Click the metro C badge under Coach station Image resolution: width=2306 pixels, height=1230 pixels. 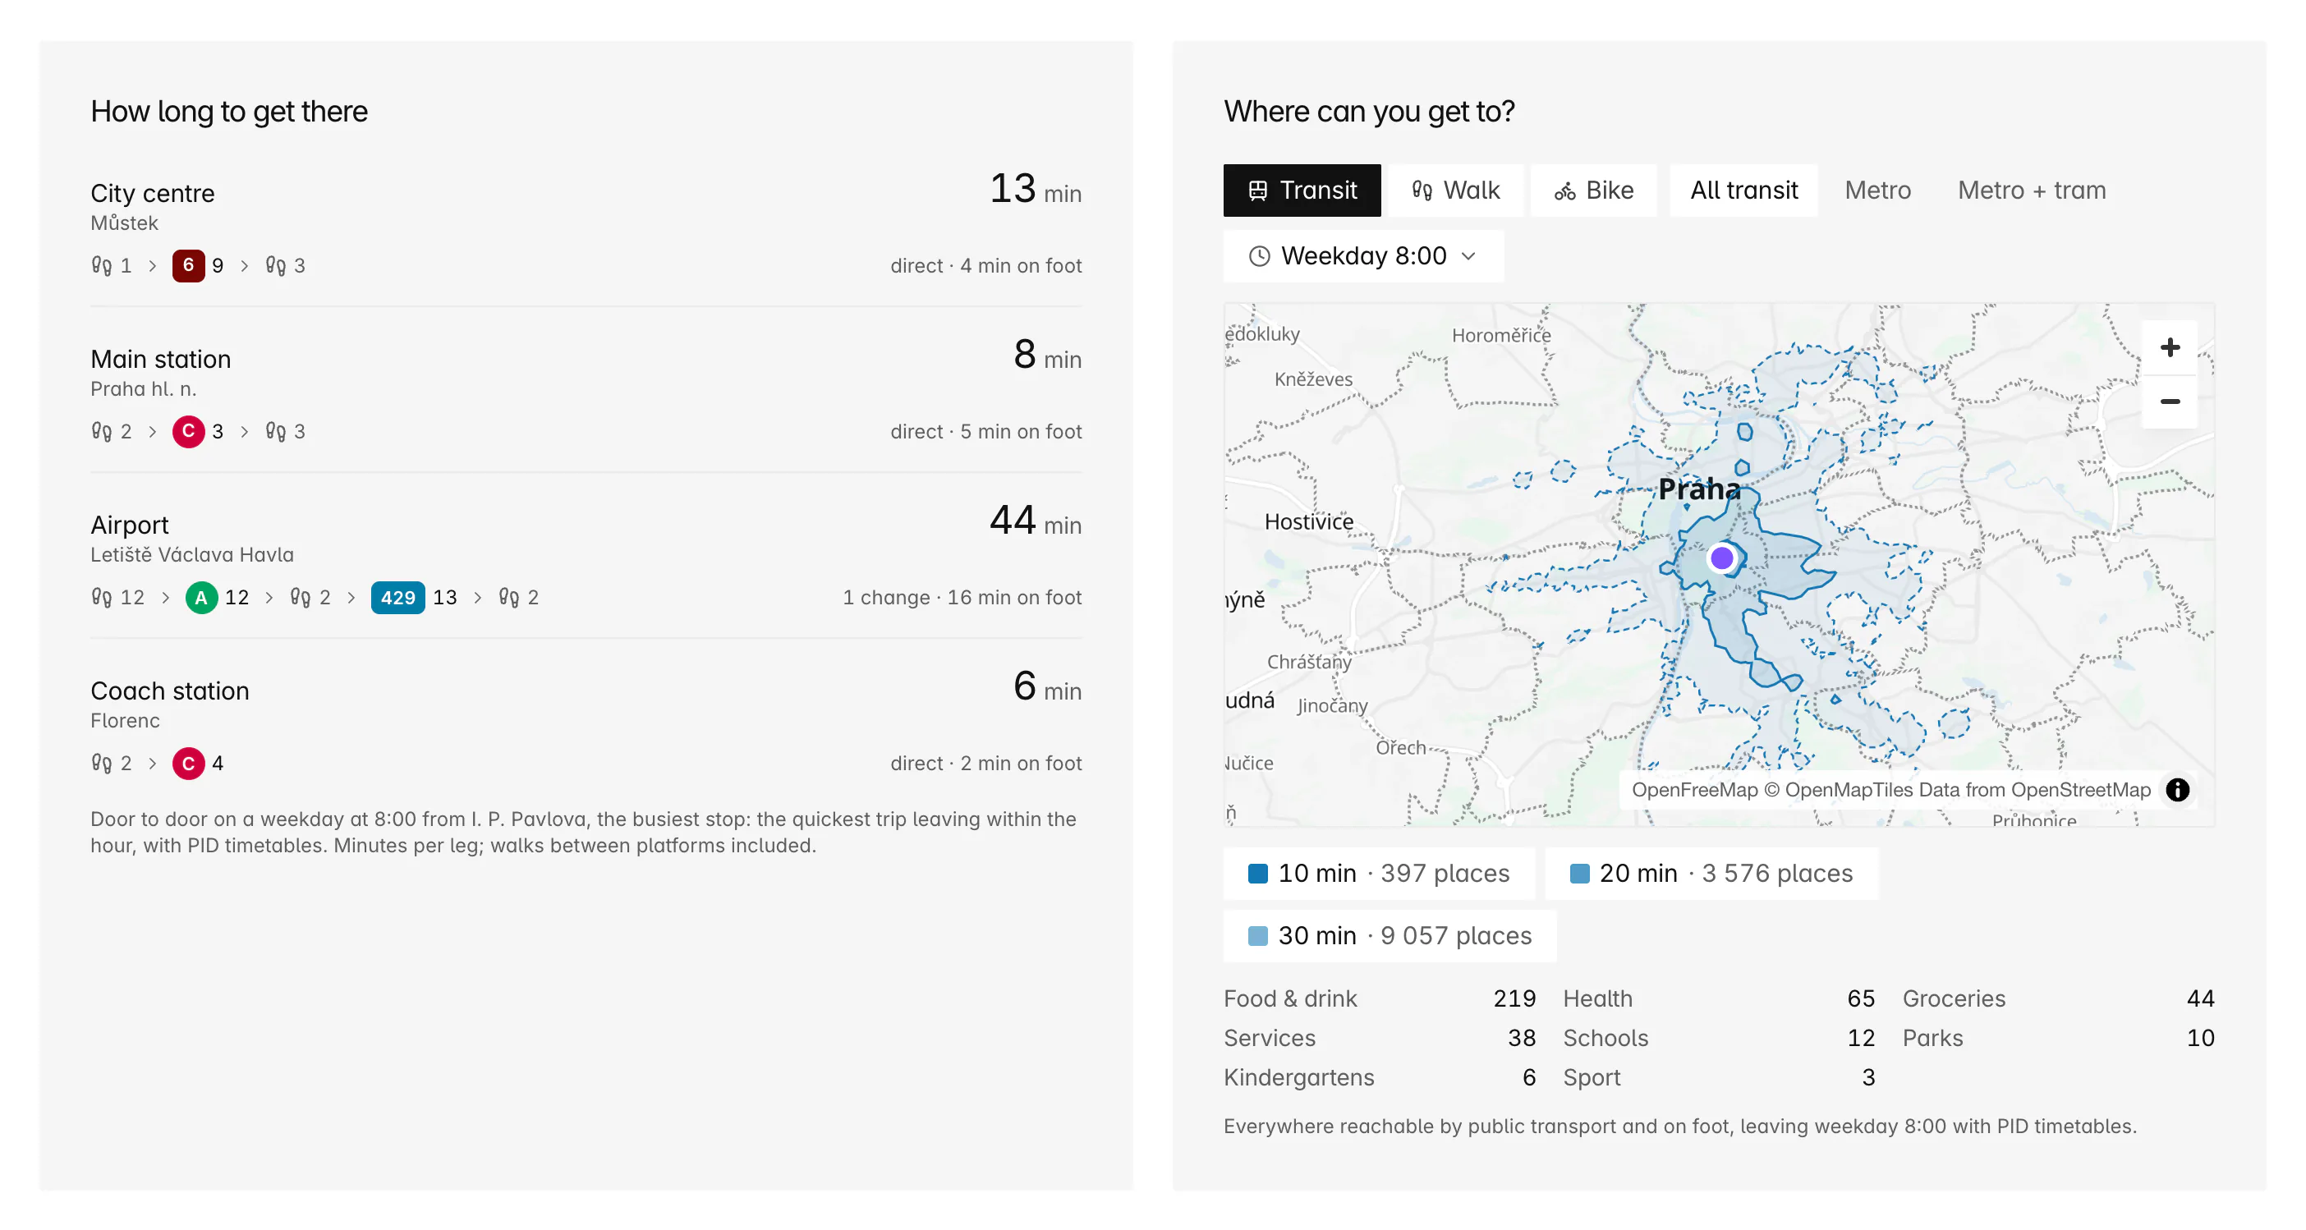tap(188, 763)
